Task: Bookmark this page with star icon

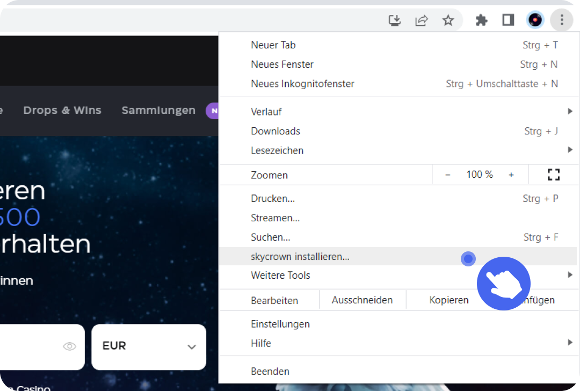Action: 448,20
